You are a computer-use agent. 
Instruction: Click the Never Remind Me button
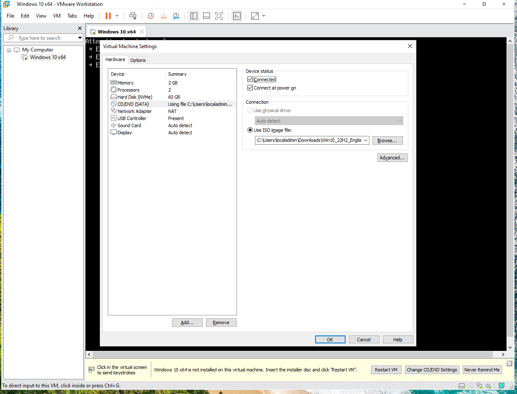click(482, 370)
